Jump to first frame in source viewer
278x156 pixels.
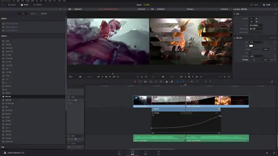(98, 77)
